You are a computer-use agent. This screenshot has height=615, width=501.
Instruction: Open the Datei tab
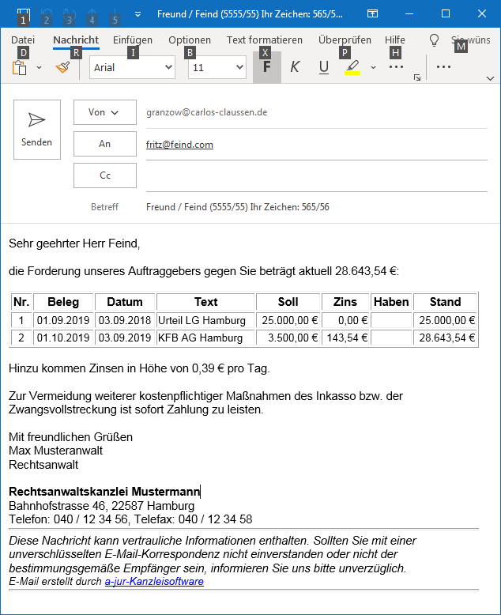point(23,40)
